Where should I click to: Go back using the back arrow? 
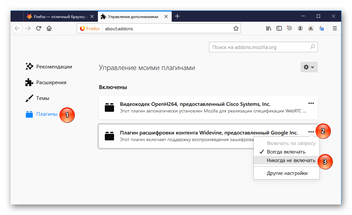[x=17, y=29]
